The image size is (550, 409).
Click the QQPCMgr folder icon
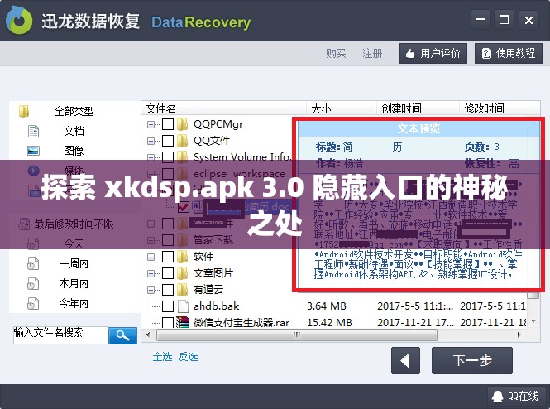183,124
